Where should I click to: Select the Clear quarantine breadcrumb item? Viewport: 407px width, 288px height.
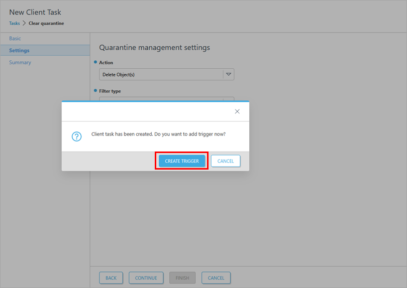(x=46, y=23)
